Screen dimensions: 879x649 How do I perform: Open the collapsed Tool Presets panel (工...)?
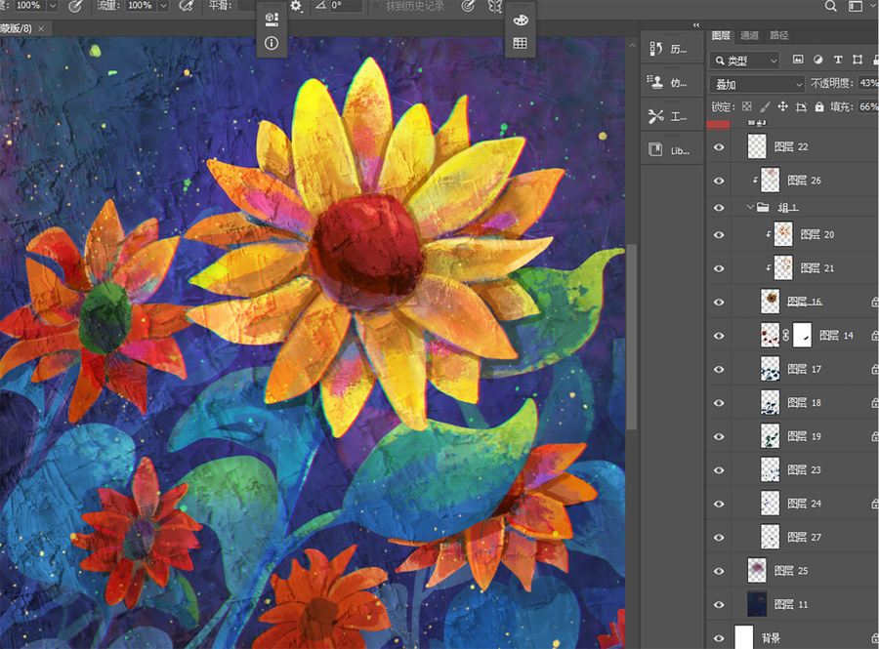[672, 116]
